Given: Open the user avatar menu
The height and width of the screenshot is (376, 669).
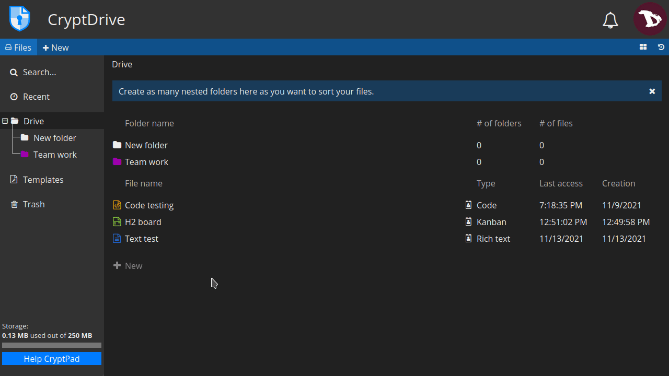Looking at the screenshot, I should tap(650, 19).
